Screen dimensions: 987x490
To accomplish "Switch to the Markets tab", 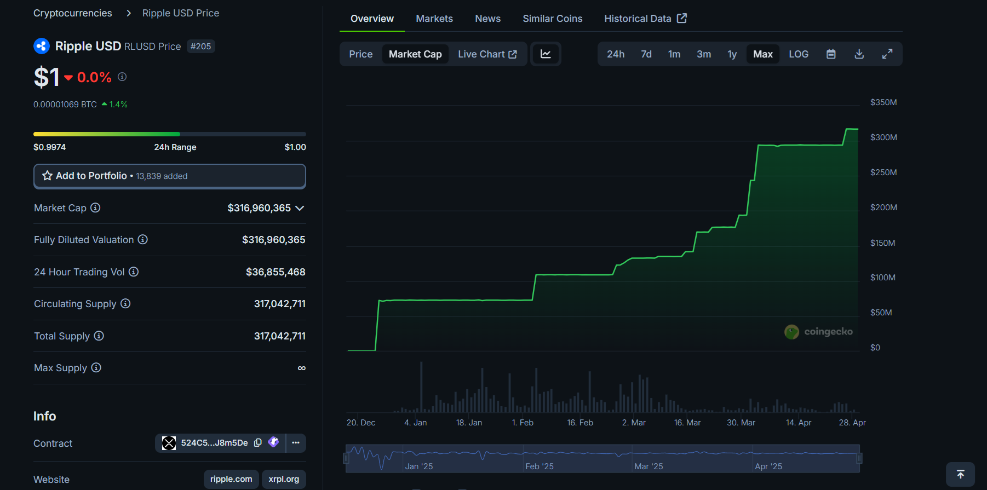I will point(434,19).
